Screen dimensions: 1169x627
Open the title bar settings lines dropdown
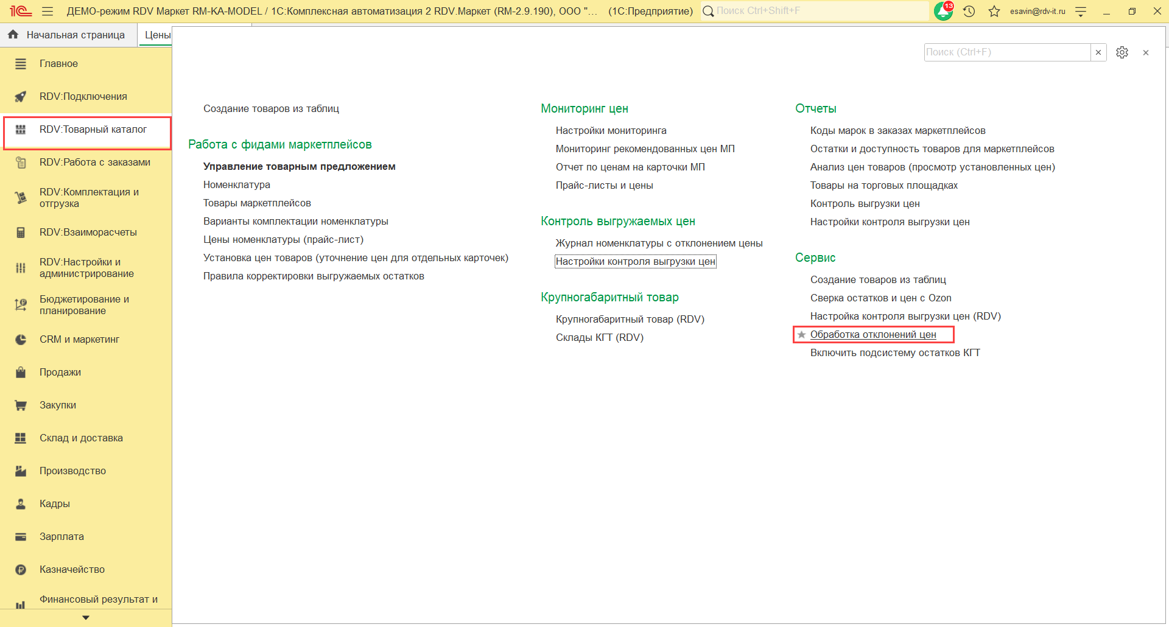[x=1081, y=11]
